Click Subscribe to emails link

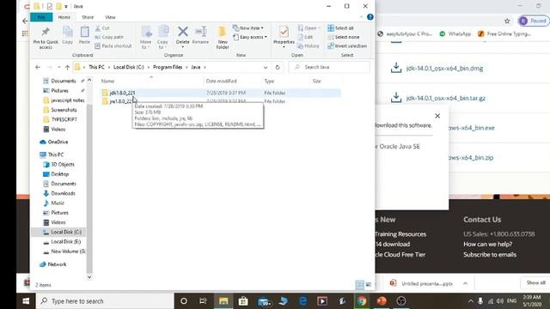[x=490, y=255]
